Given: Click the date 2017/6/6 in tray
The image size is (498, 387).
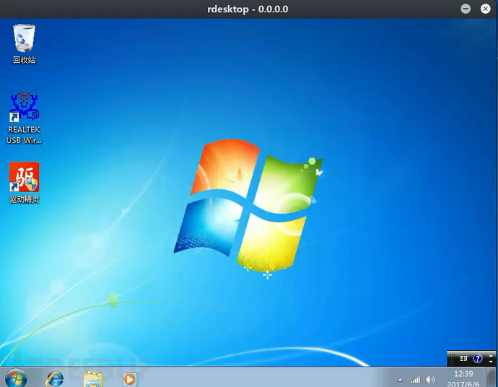Looking at the screenshot, I should click(x=463, y=384).
